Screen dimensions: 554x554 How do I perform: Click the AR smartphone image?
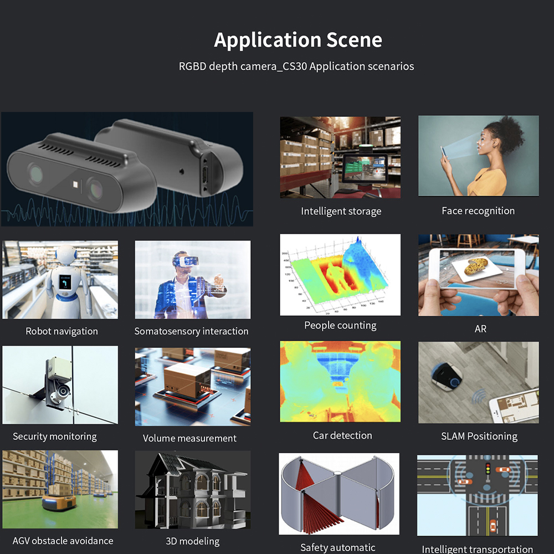pos(478,275)
